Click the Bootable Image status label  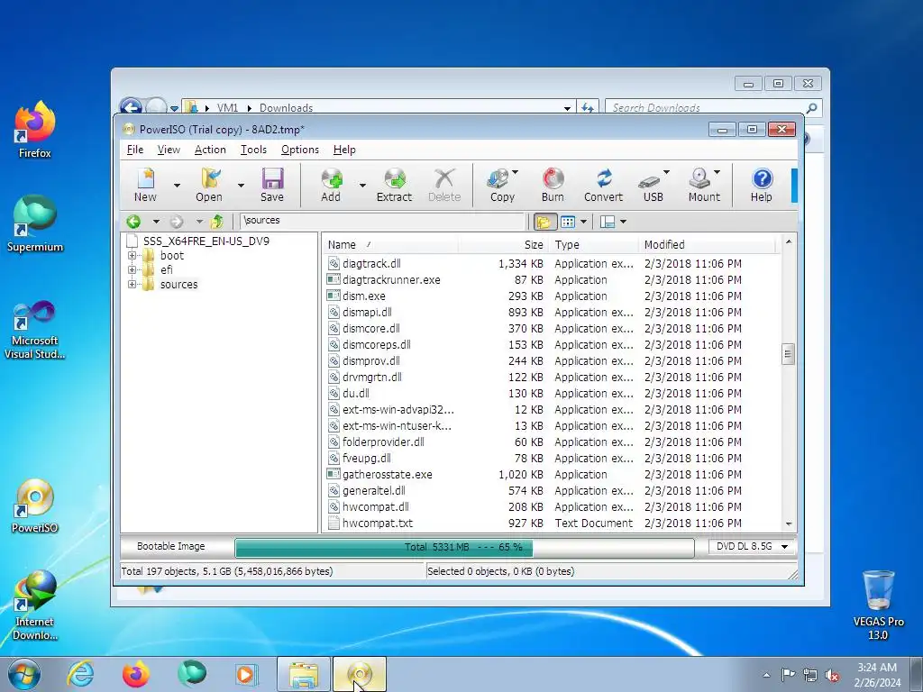[x=170, y=547]
